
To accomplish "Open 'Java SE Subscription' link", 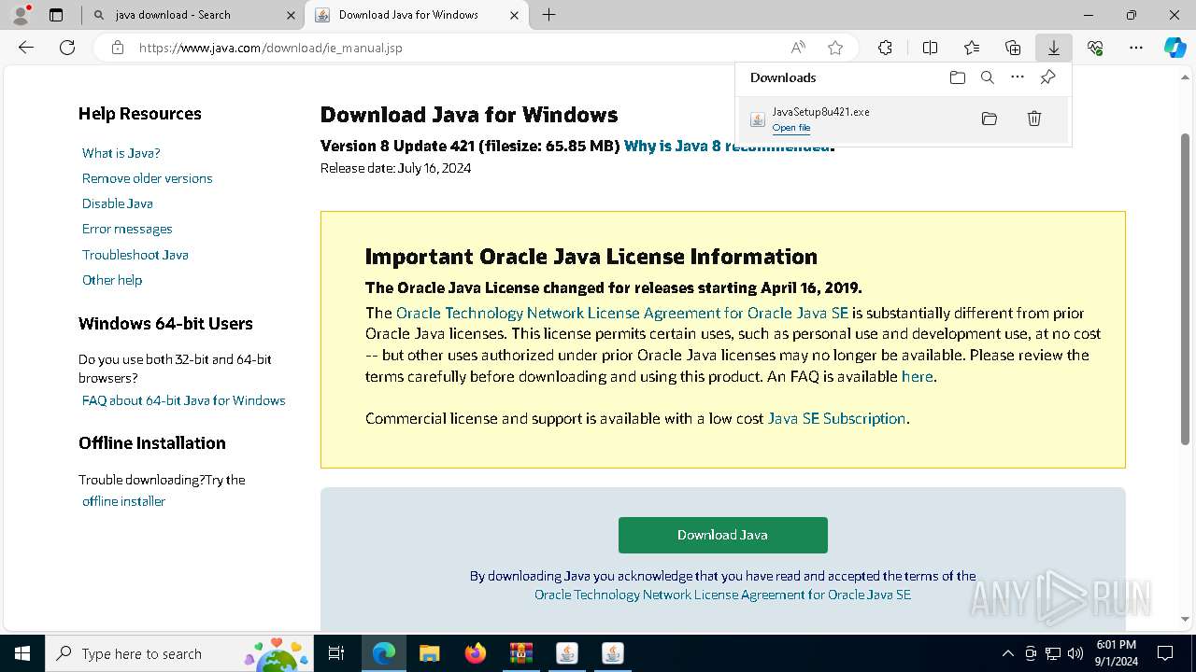I will click(x=836, y=418).
